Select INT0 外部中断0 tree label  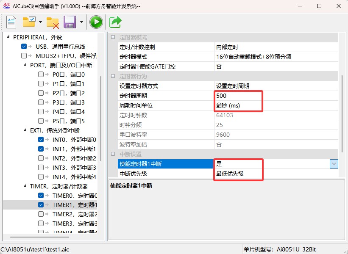[x=74, y=140]
